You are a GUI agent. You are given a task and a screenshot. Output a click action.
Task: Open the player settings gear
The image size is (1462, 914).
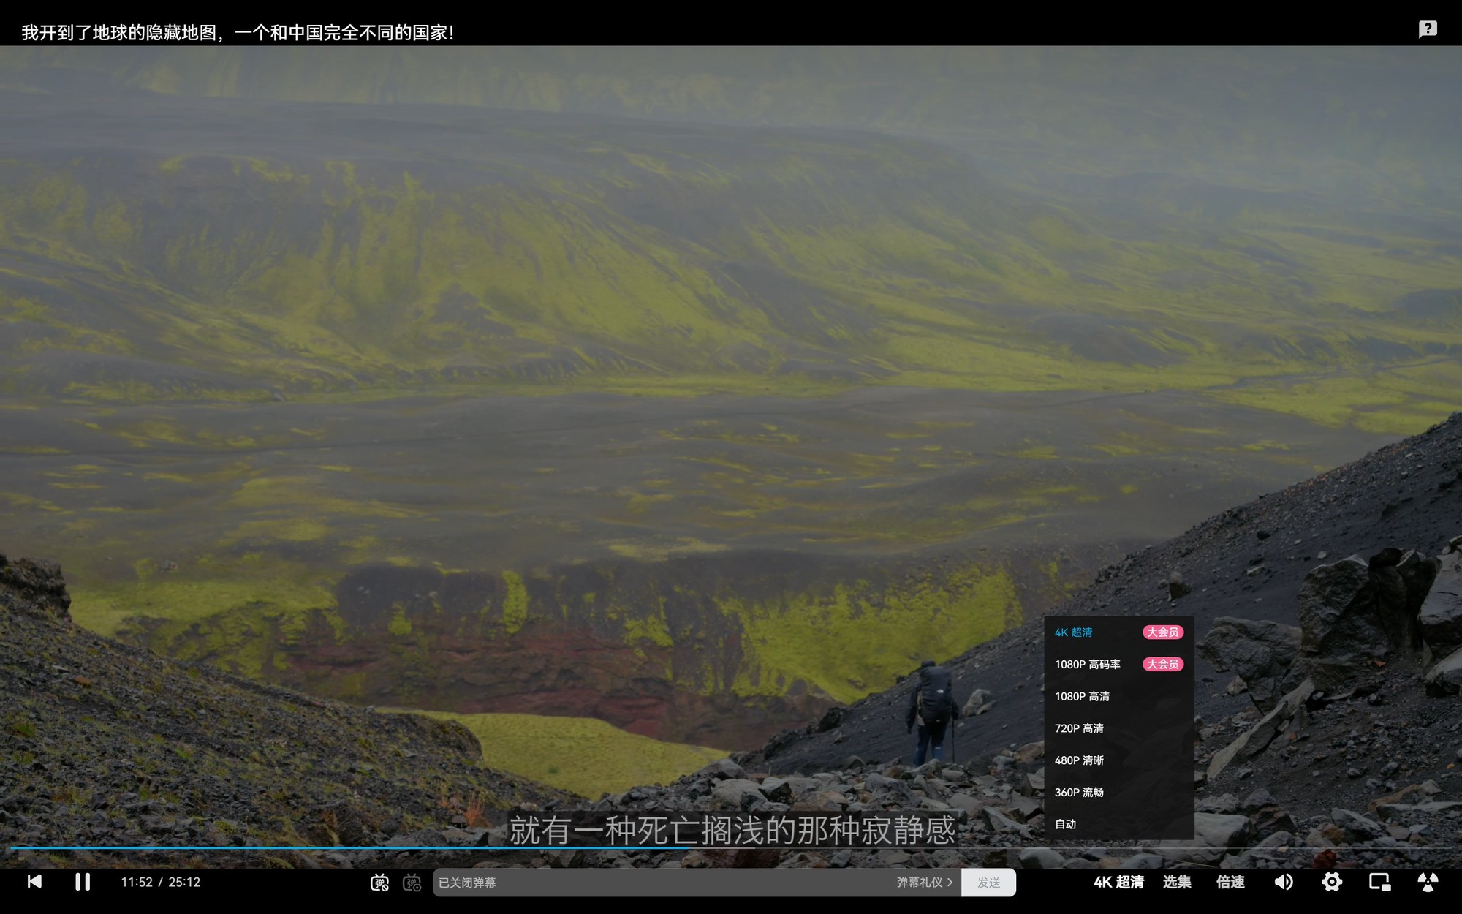pos(1332,882)
